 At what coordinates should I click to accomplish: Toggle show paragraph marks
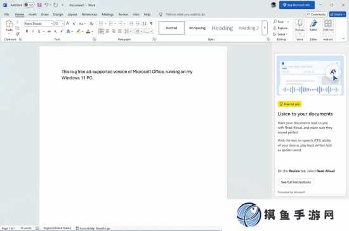coord(152,23)
